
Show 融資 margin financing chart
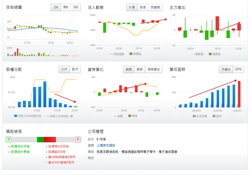pyautogui.click(x=129, y=69)
